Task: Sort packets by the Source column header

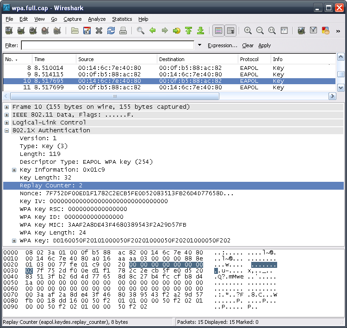Action: pyautogui.click(x=117, y=59)
